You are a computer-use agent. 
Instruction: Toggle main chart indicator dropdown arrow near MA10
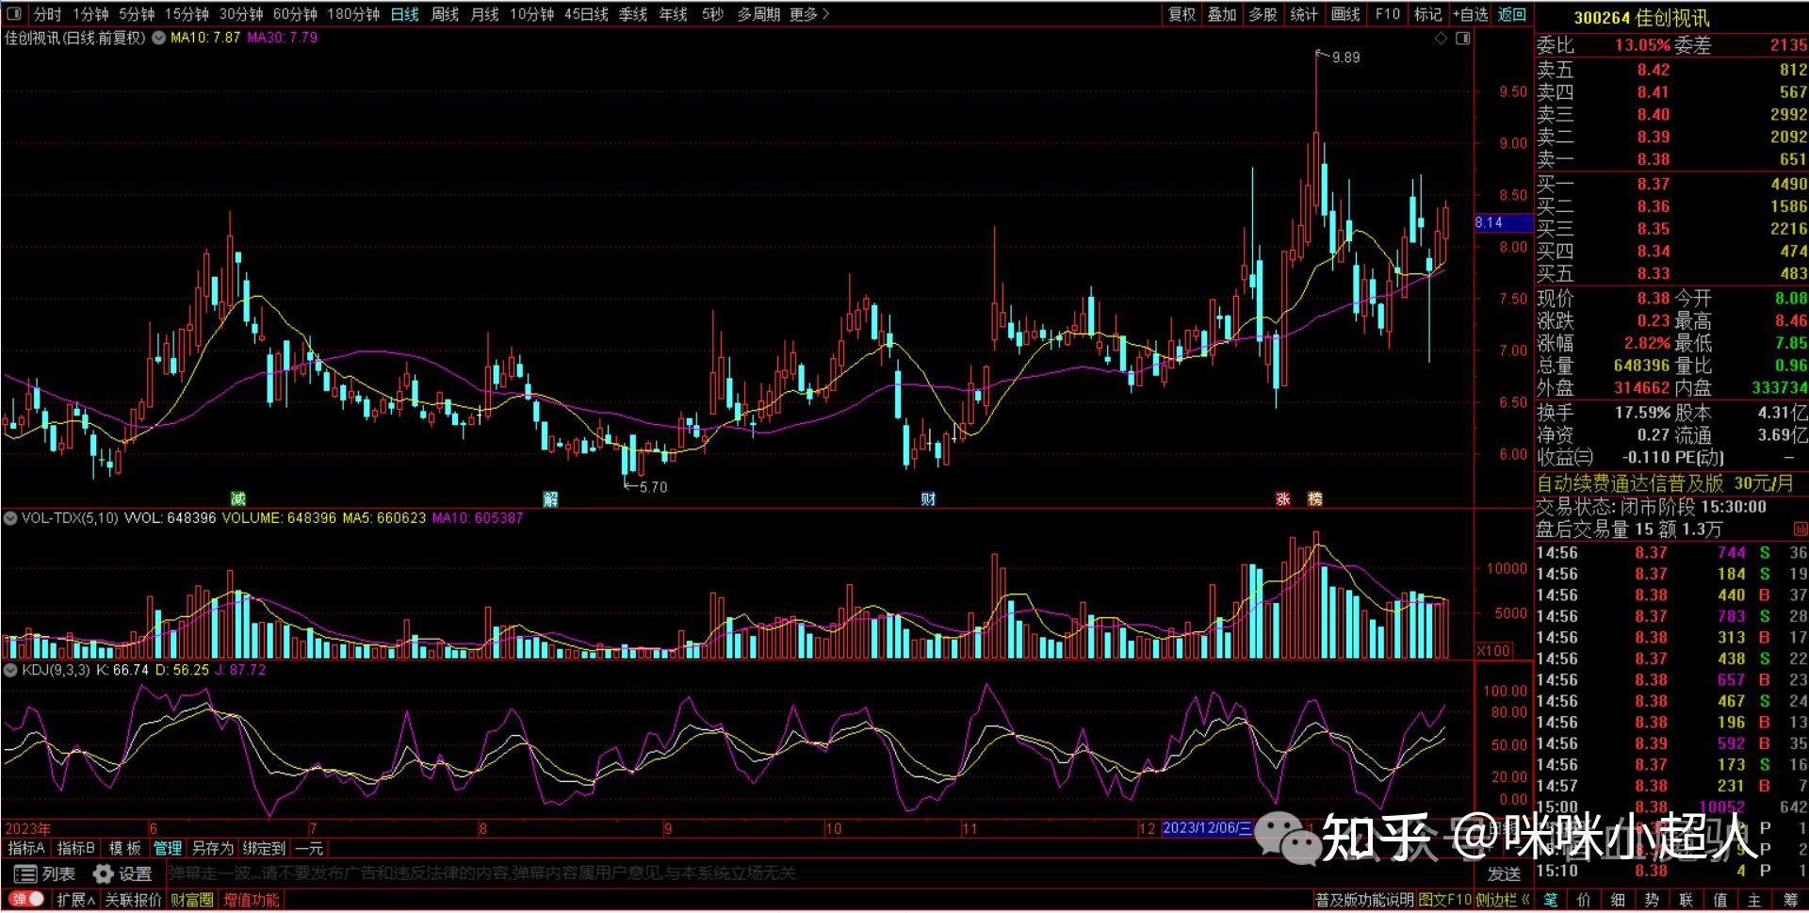point(158,38)
